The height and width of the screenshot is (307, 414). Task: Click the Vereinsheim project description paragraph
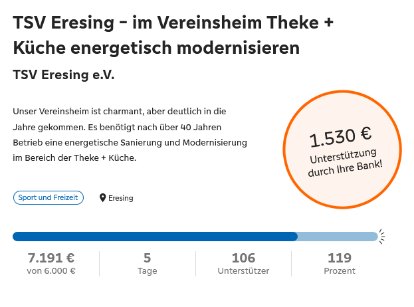tap(130, 134)
